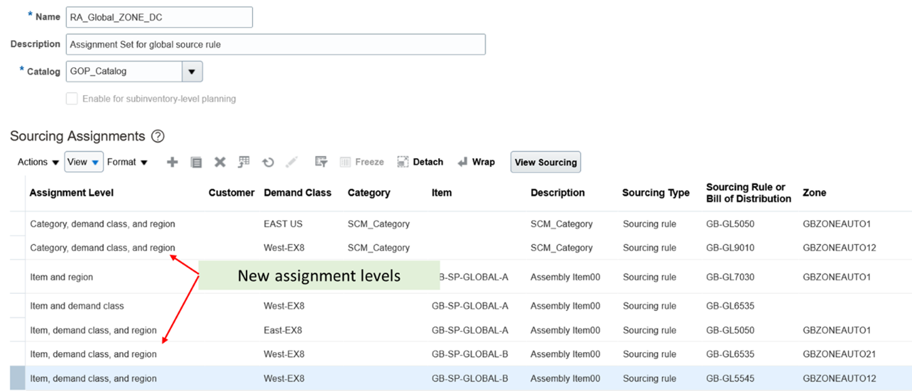Click the Wrap toolbar button
The height and width of the screenshot is (391, 912).
(x=476, y=162)
